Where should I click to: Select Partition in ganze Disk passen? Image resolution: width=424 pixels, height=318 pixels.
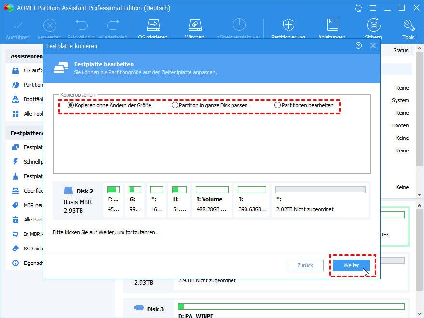(x=209, y=105)
